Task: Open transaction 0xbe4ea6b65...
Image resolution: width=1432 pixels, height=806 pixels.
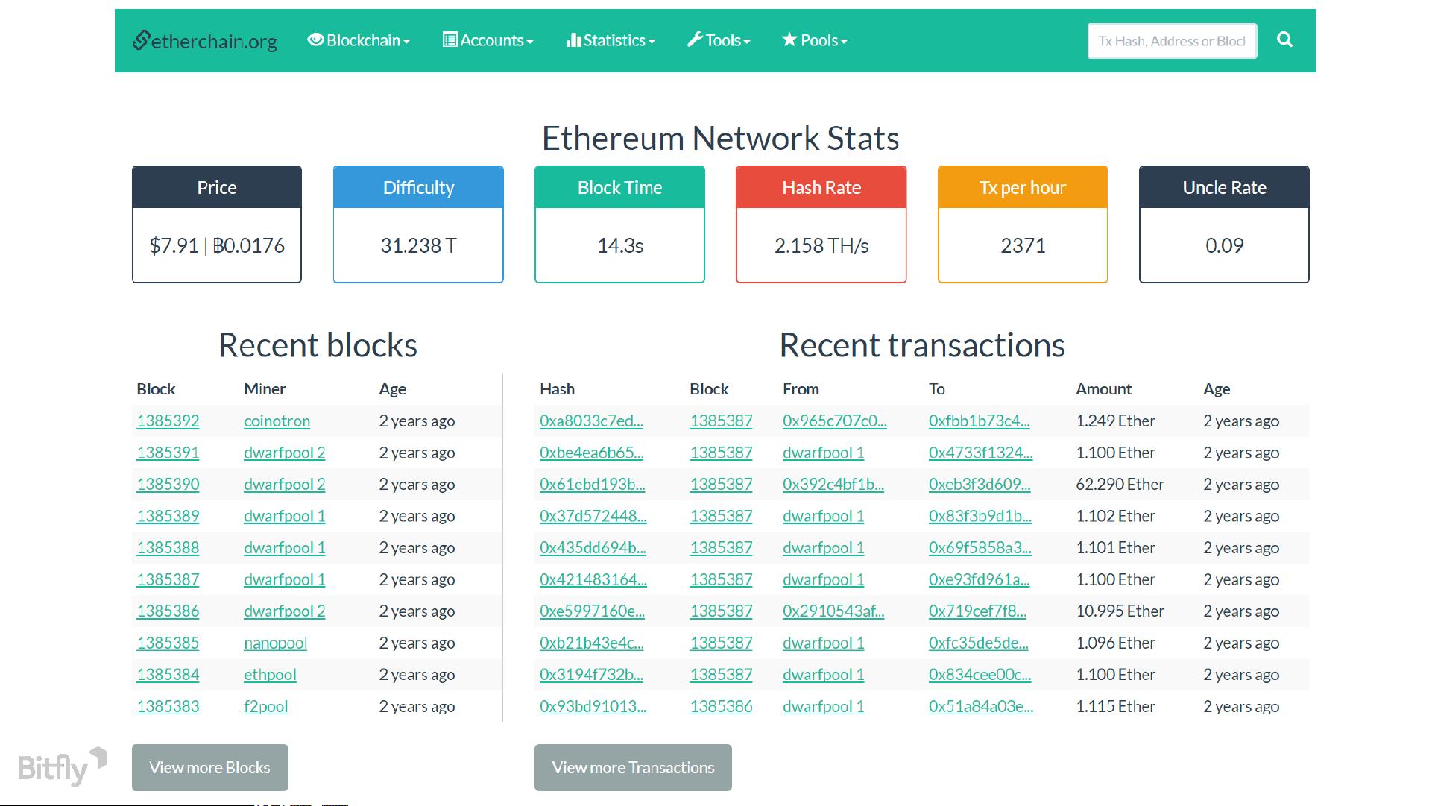Action: click(x=591, y=453)
